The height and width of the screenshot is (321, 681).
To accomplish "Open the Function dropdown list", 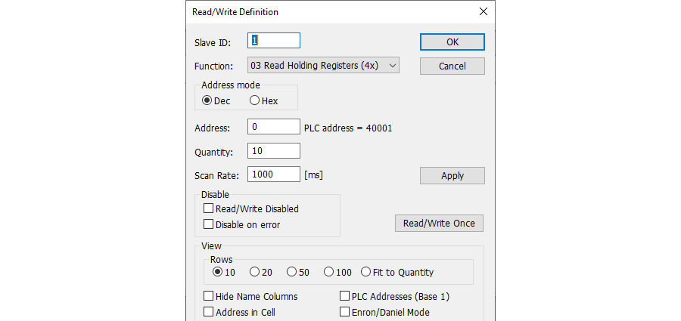I will tap(323, 66).
